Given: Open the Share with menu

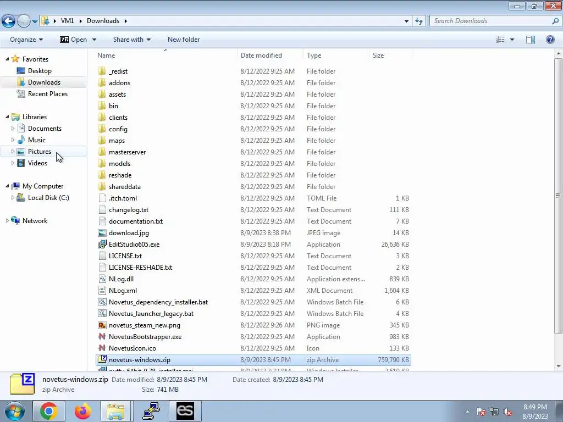Looking at the screenshot, I should point(132,40).
